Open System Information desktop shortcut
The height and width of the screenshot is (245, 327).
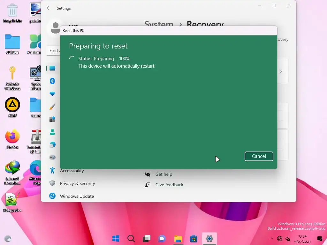tap(35, 78)
